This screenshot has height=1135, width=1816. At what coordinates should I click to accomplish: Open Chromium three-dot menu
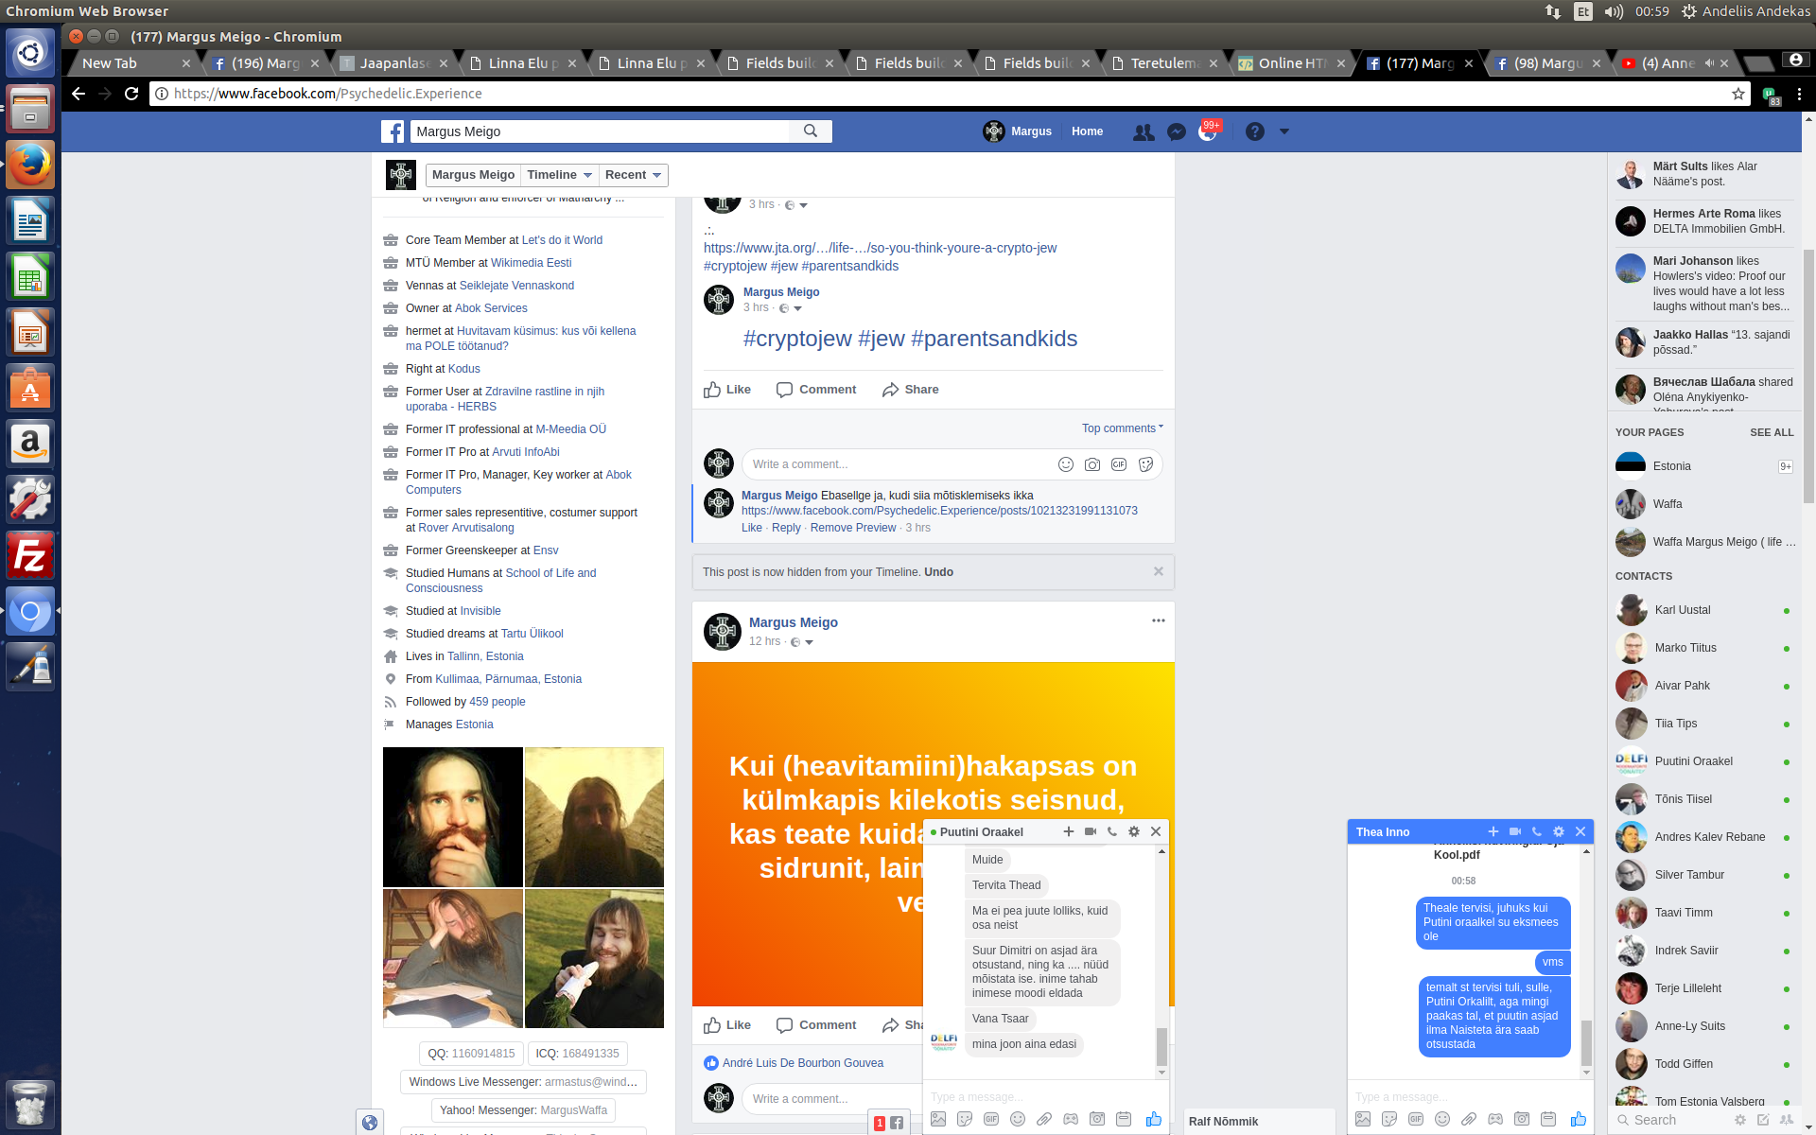pyautogui.click(x=1799, y=94)
